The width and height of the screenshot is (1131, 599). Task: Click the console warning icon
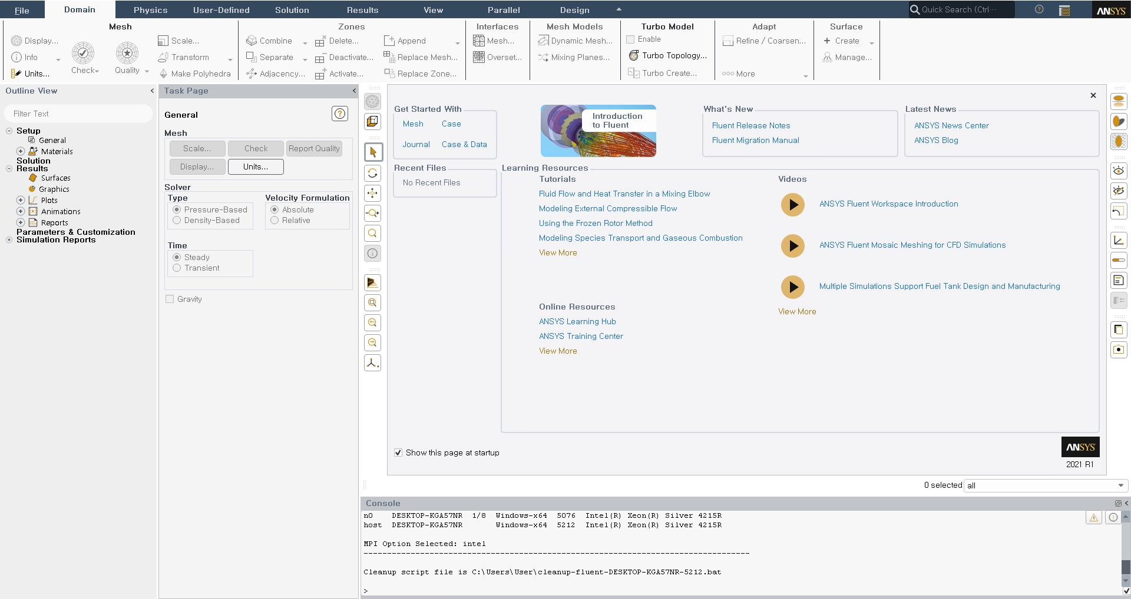point(1094,518)
